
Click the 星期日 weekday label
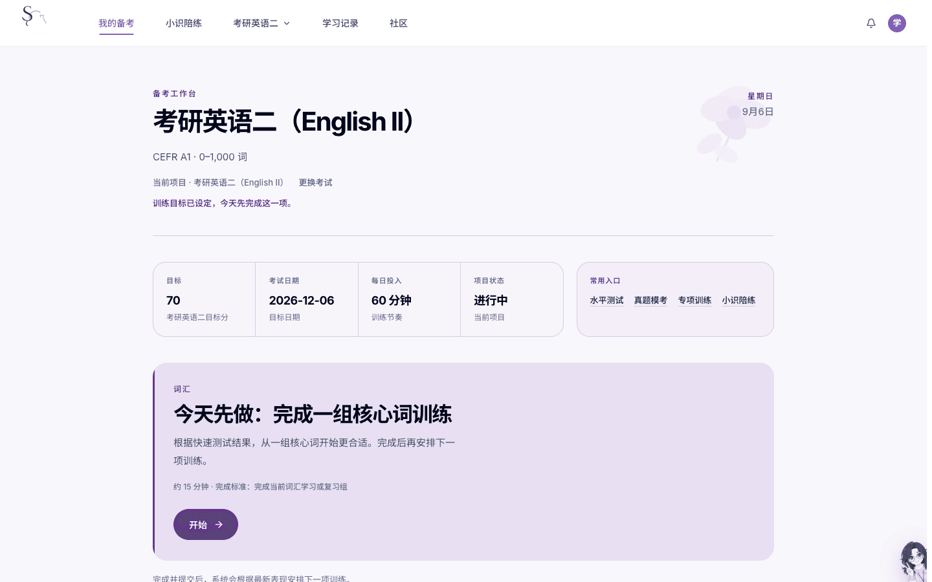(760, 96)
